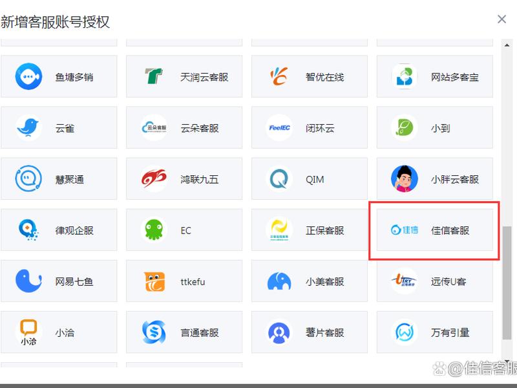Click the 鸿联九五 red 95 logo
The image size is (517, 388).
pyautogui.click(x=154, y=179)
